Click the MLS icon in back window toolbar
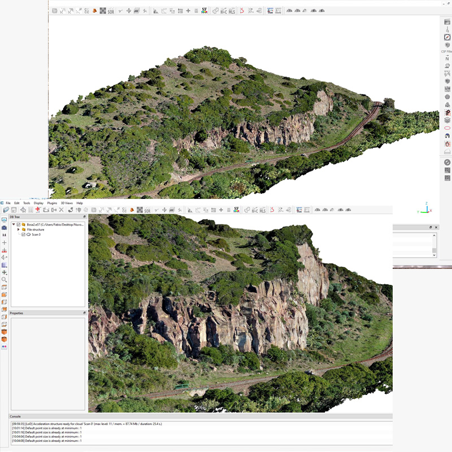The height and width of the screenshot is (452, 452). (x=232, y=11)
